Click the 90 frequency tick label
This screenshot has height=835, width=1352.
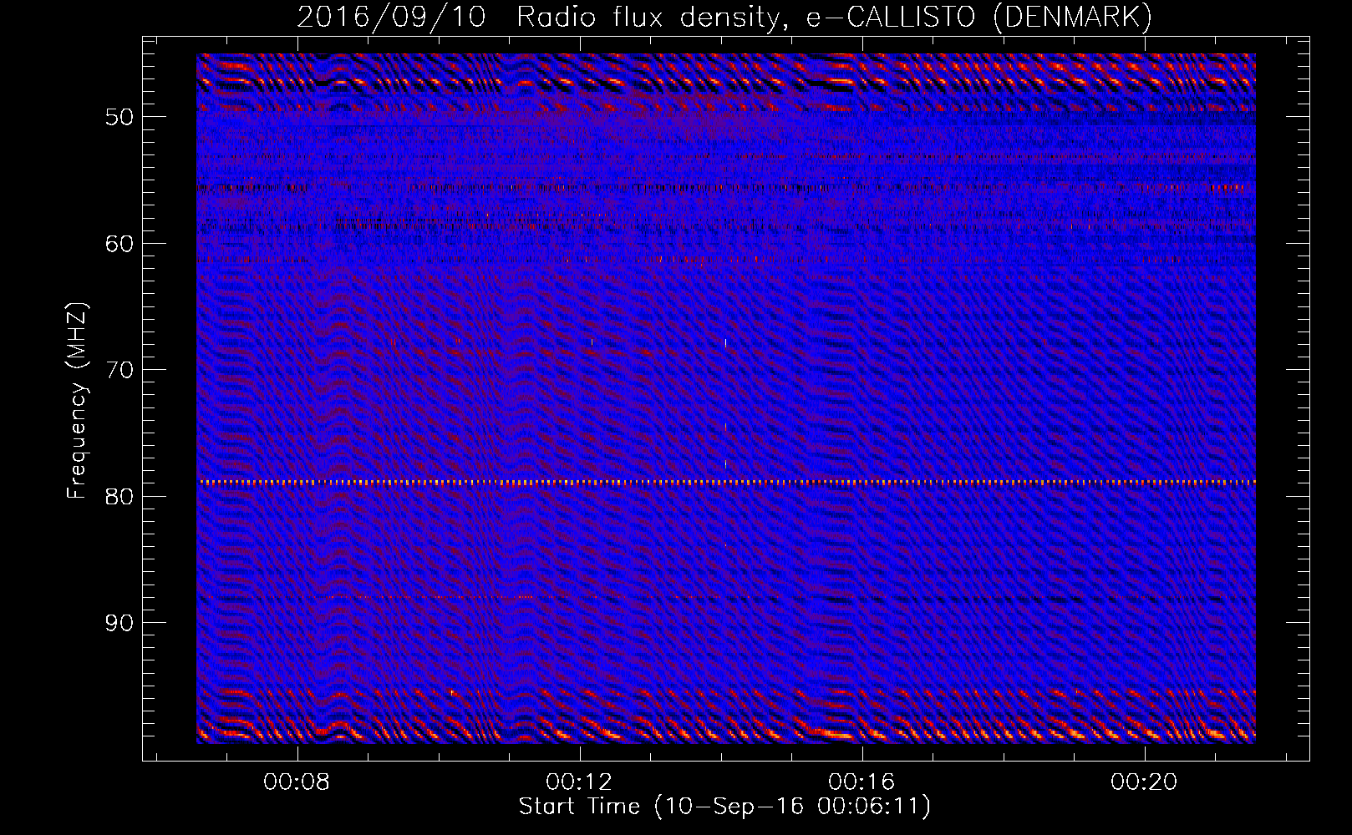coord(119,623)
